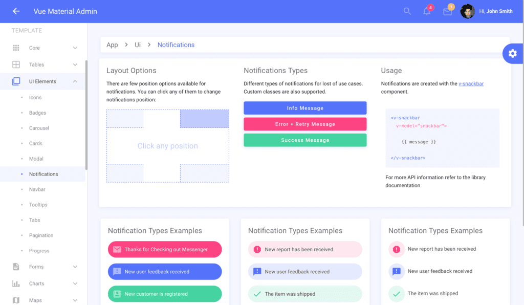The image size is (524, 305).
Task: Click the Error + Retry Message button
Action: click(305, 124)
